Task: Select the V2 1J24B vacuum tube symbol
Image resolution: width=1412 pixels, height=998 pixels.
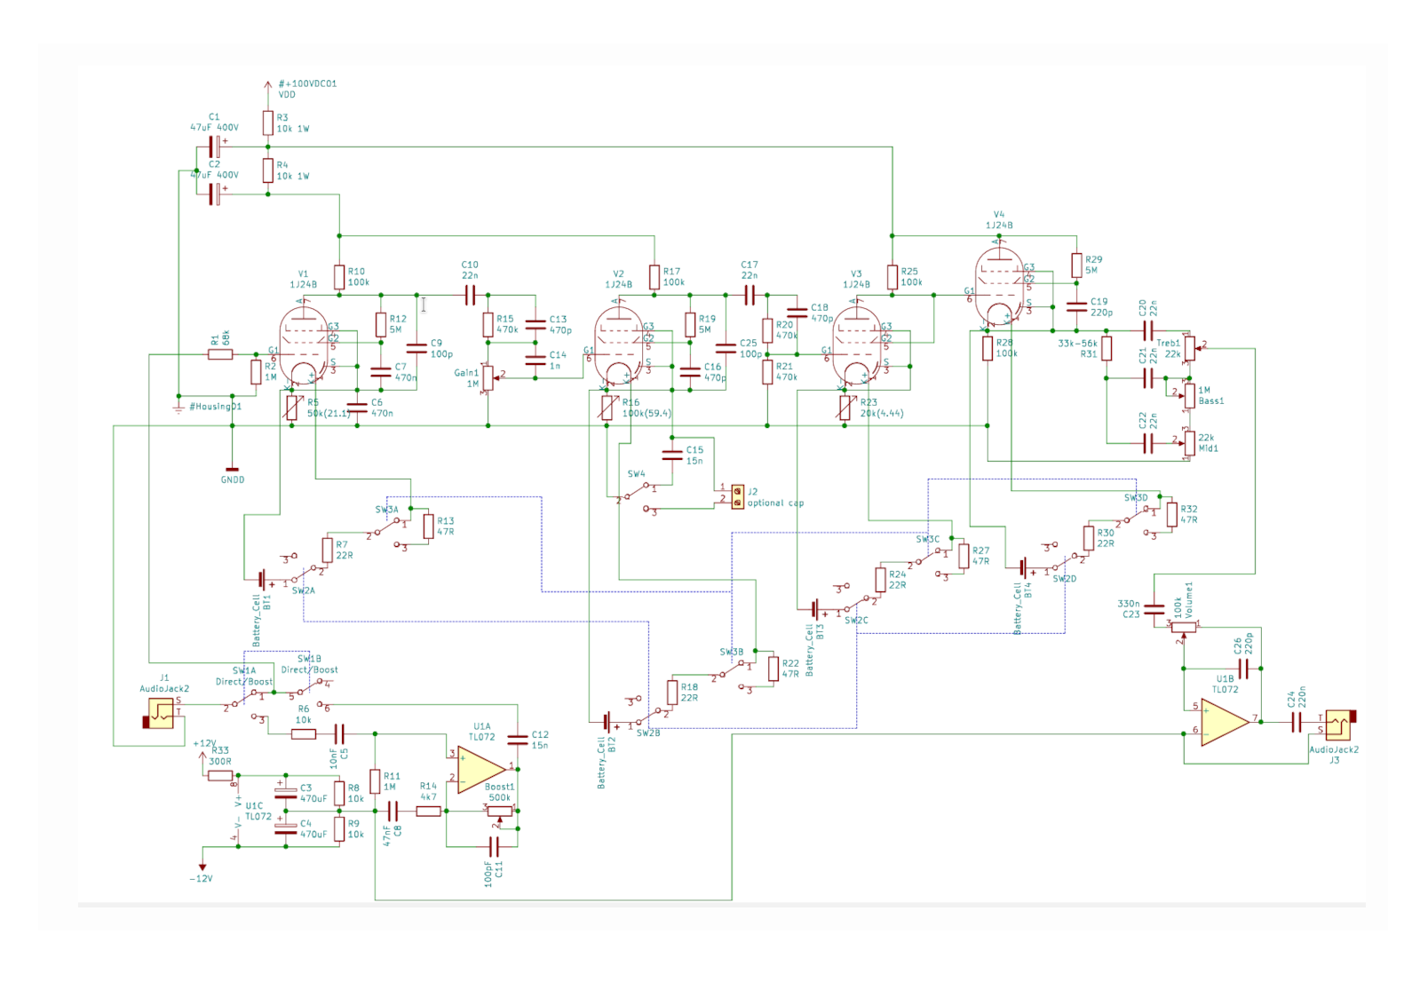Action: pos(619,346)
